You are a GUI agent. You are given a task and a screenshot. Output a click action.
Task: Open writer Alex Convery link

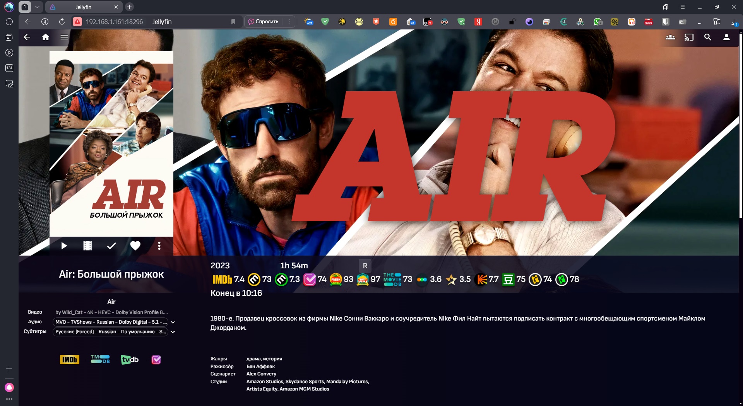261,374
